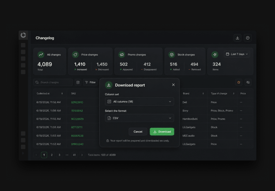Image resolution: width=275 pixels, height=191 pixels.
Task: Go to page 2
Action: coord(52,155)
